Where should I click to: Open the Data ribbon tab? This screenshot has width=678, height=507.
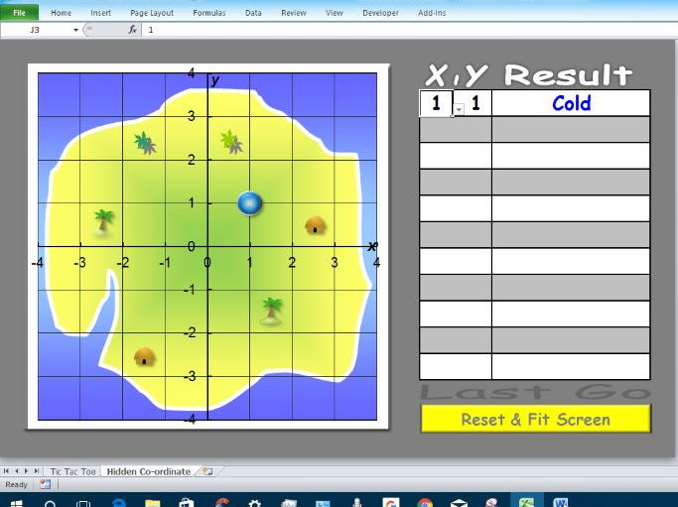[x=253, y=13]
